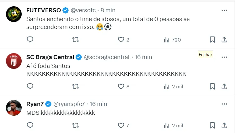Screen dimensions: 237x133
Task: Retweet the FUTEVERSO post
Action: (x=75, y=40)
